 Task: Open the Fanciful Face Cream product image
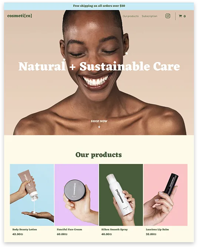76,195
